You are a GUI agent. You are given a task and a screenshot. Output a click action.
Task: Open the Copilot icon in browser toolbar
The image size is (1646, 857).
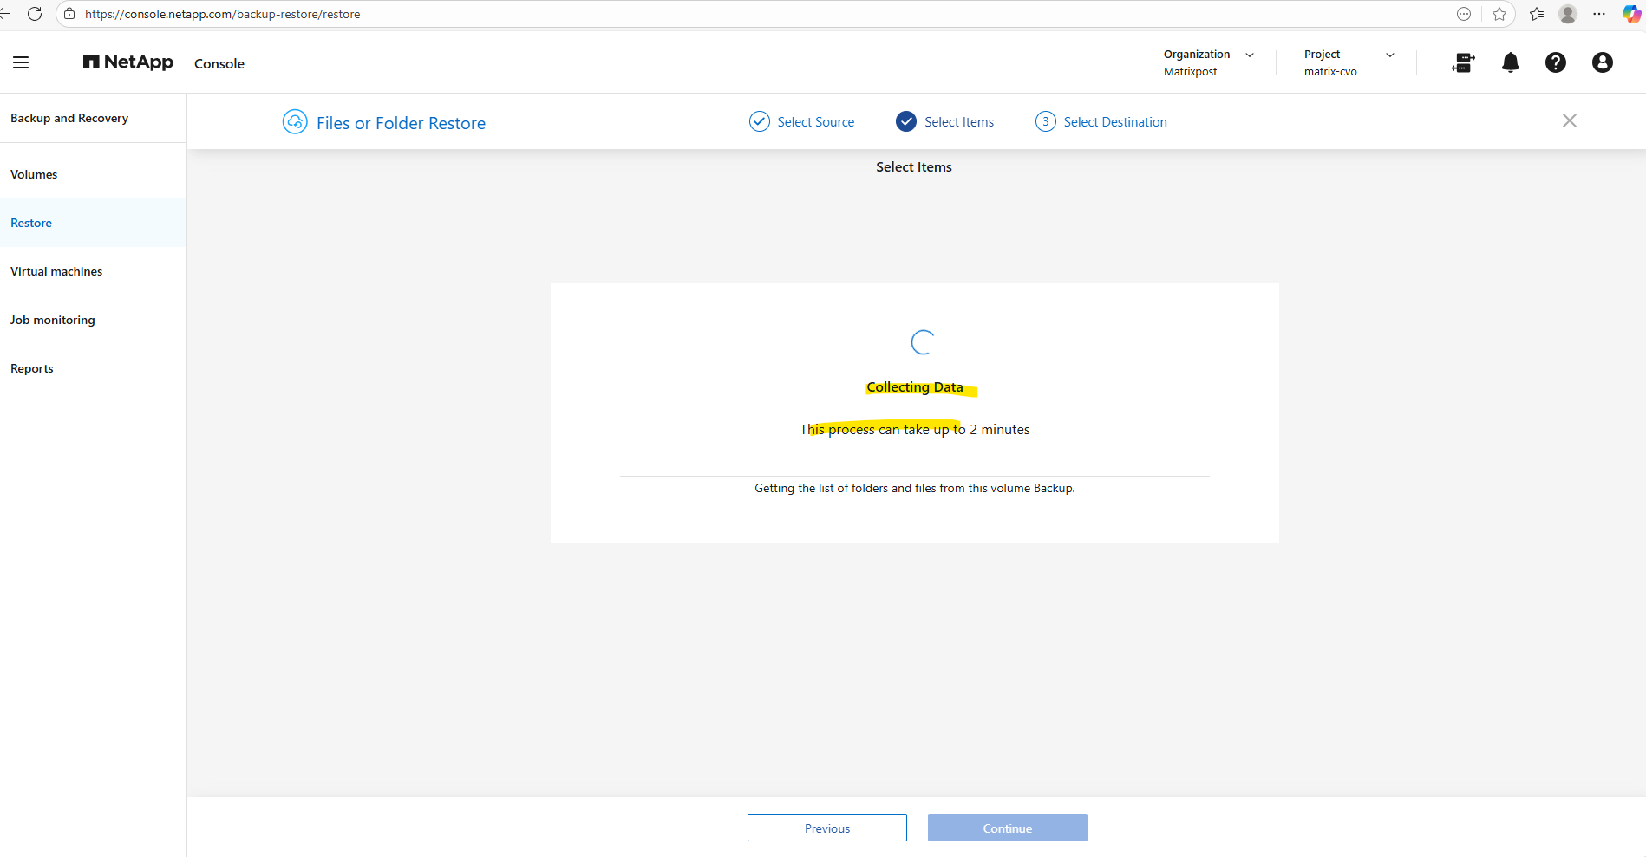click(1631, 14)
